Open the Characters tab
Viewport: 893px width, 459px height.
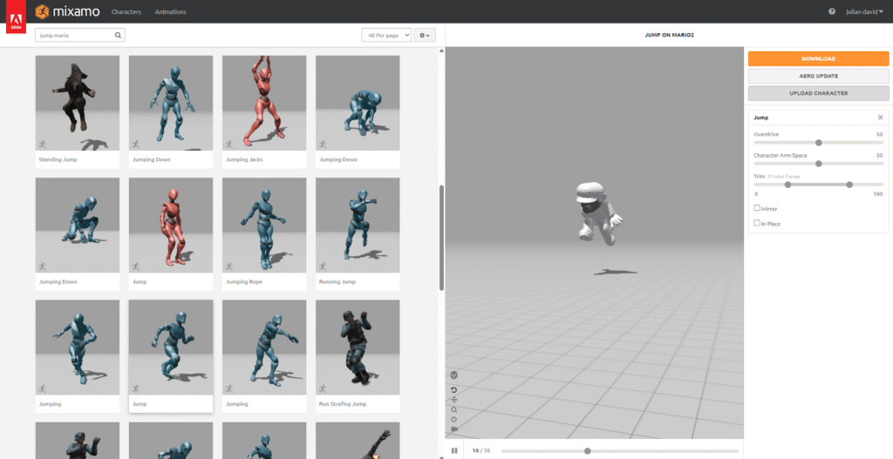pyautogui.click(x=126, y=11)
